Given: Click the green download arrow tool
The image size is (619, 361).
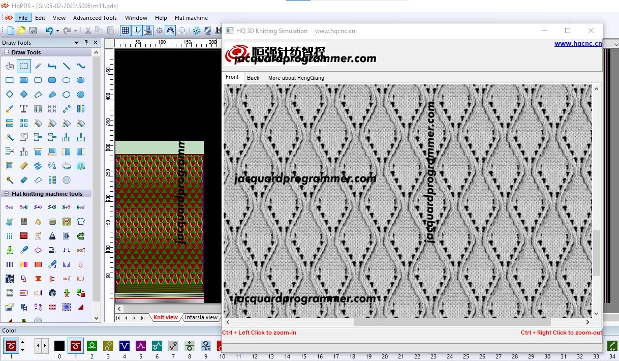Looking at the screenshot, I should pos(10,250).
